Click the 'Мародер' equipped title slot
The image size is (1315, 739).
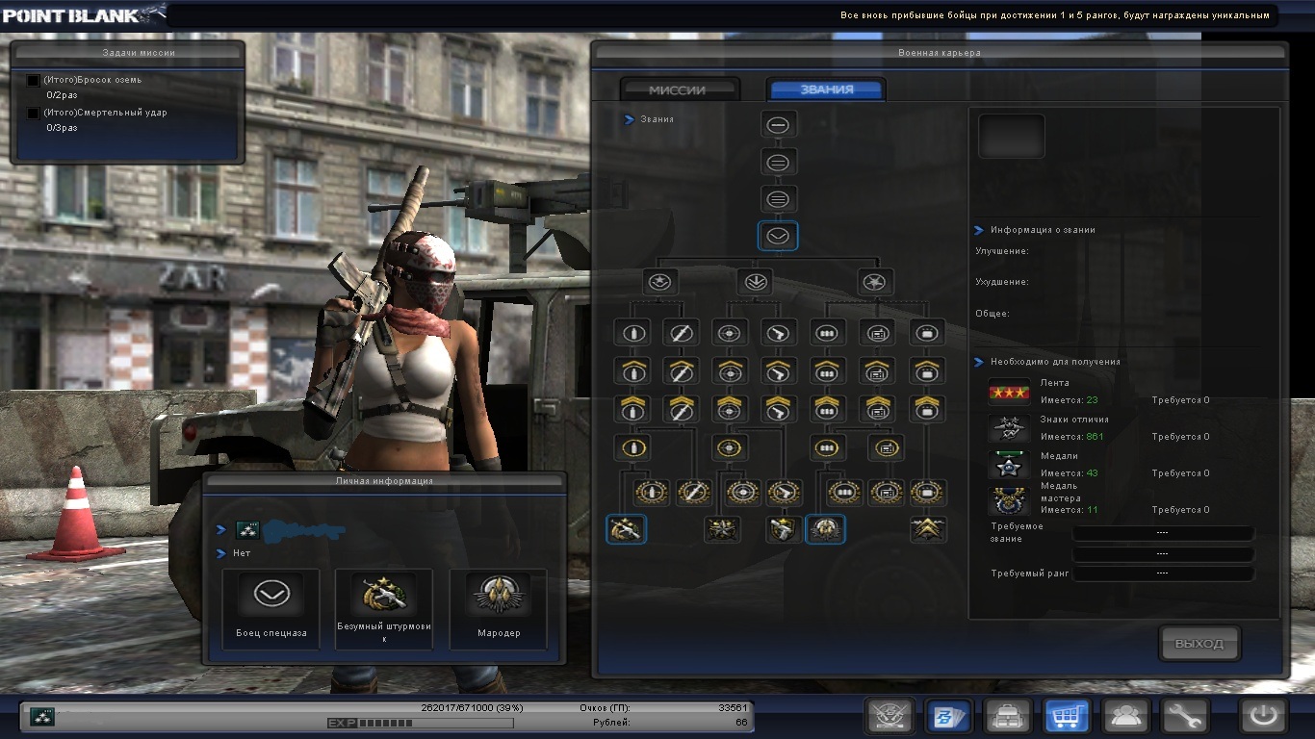tap(499, 608)
